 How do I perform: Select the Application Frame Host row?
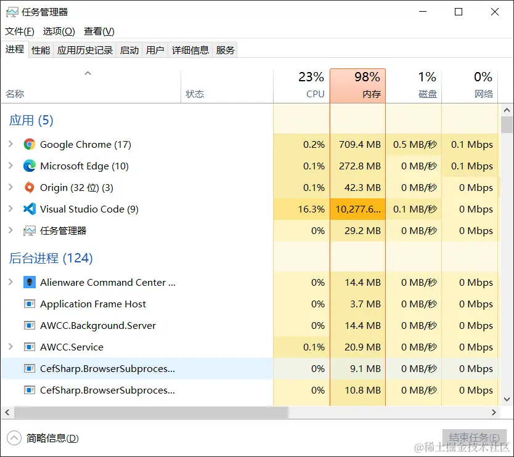(x=250, y=304)
